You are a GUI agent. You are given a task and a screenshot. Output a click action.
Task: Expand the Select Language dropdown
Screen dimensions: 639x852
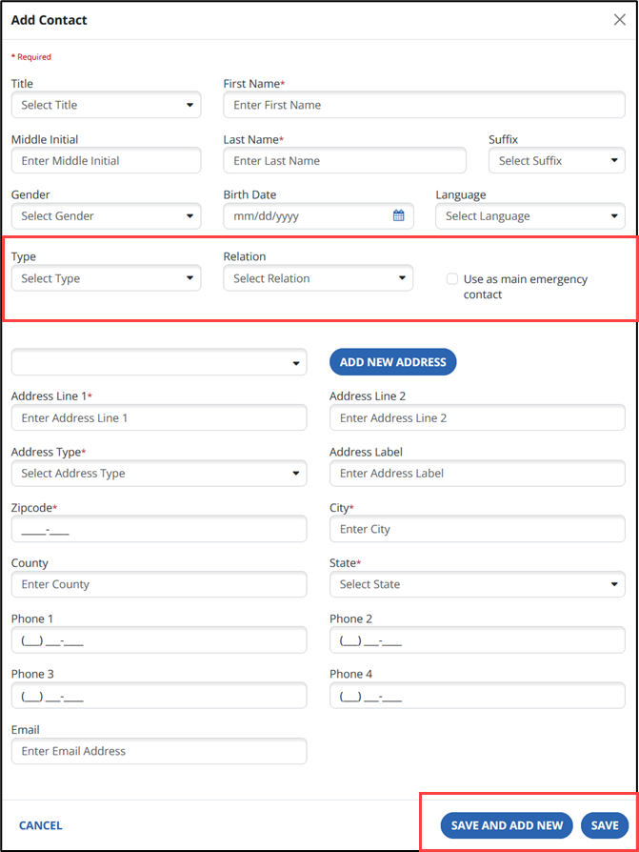click(529, 216)
